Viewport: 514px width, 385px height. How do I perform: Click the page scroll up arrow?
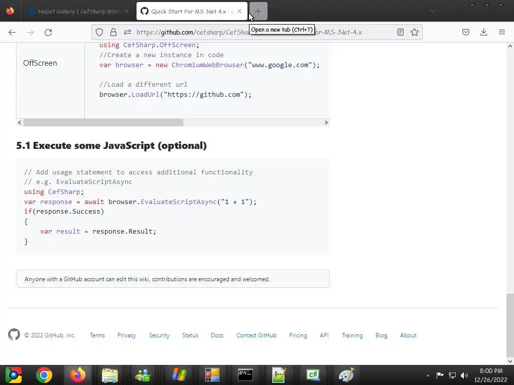pos(510,46)
